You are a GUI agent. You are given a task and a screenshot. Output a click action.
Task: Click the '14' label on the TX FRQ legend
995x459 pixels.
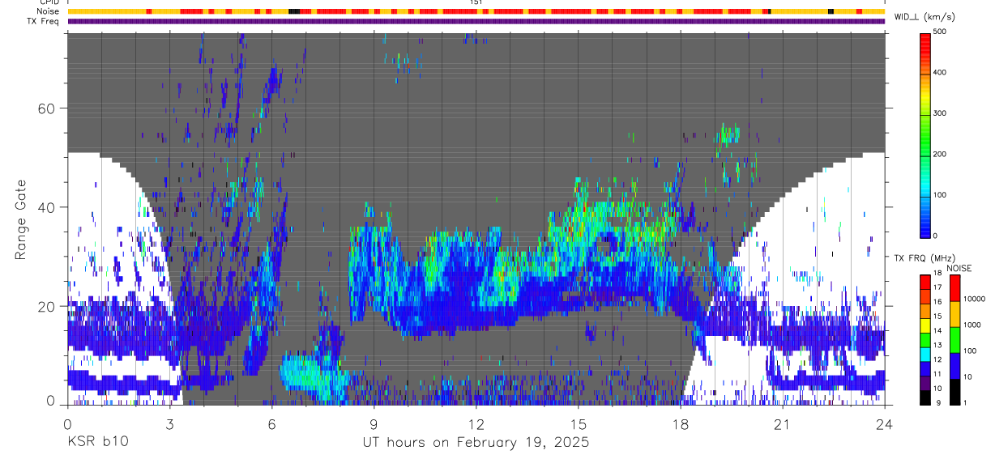(937, 331)
